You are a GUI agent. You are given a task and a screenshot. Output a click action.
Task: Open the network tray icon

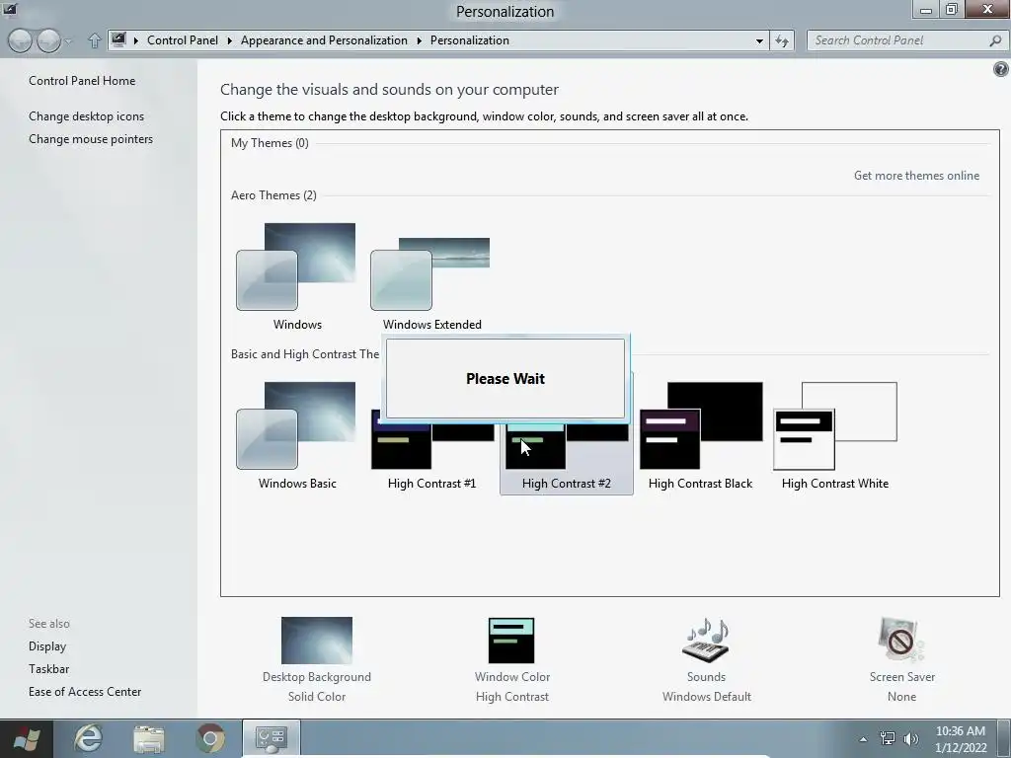pos(888,738)
